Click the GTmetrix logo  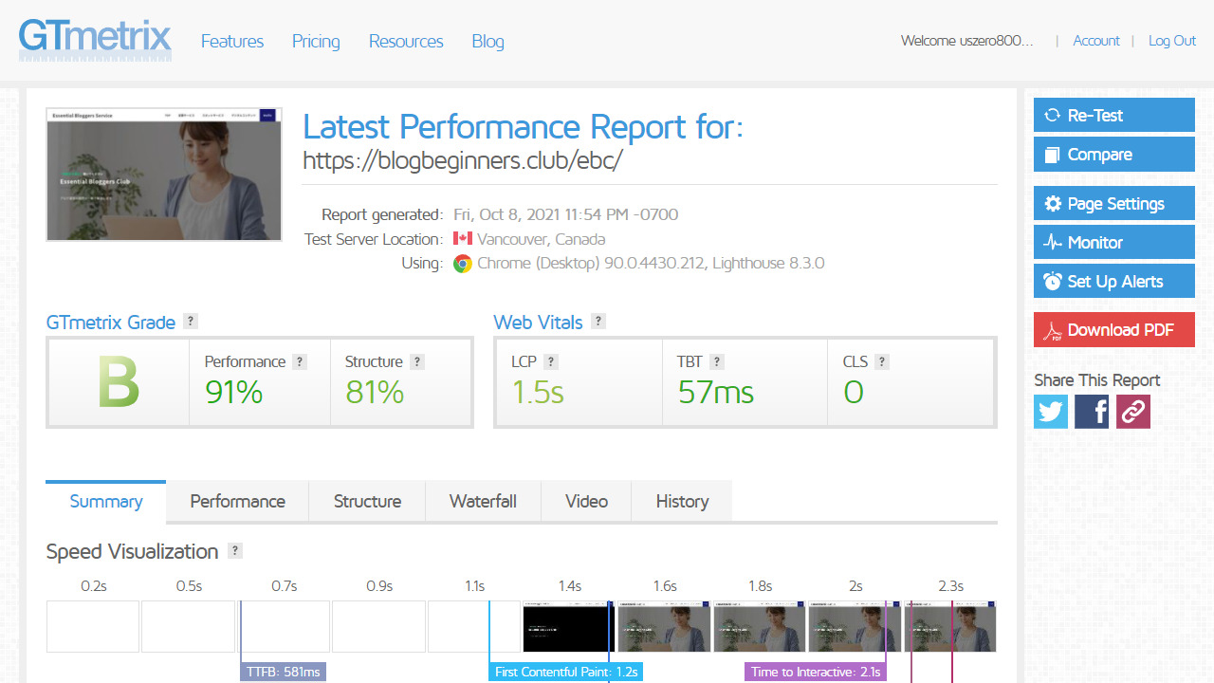tap(95, 40)
